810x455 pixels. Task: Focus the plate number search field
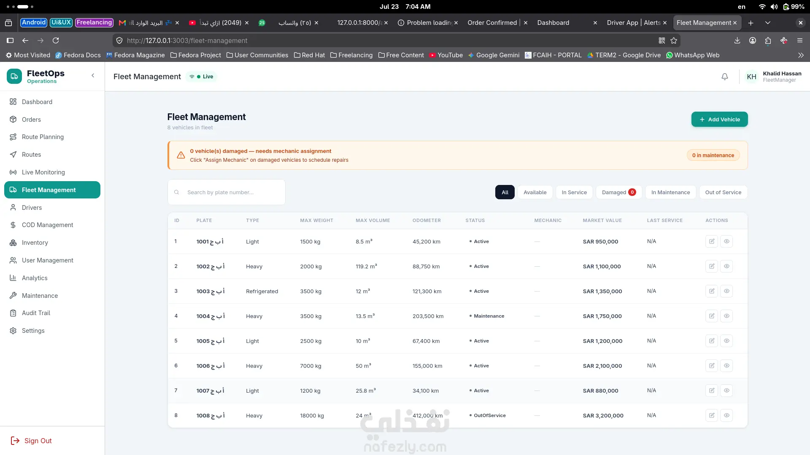click(x=227, y=193)
